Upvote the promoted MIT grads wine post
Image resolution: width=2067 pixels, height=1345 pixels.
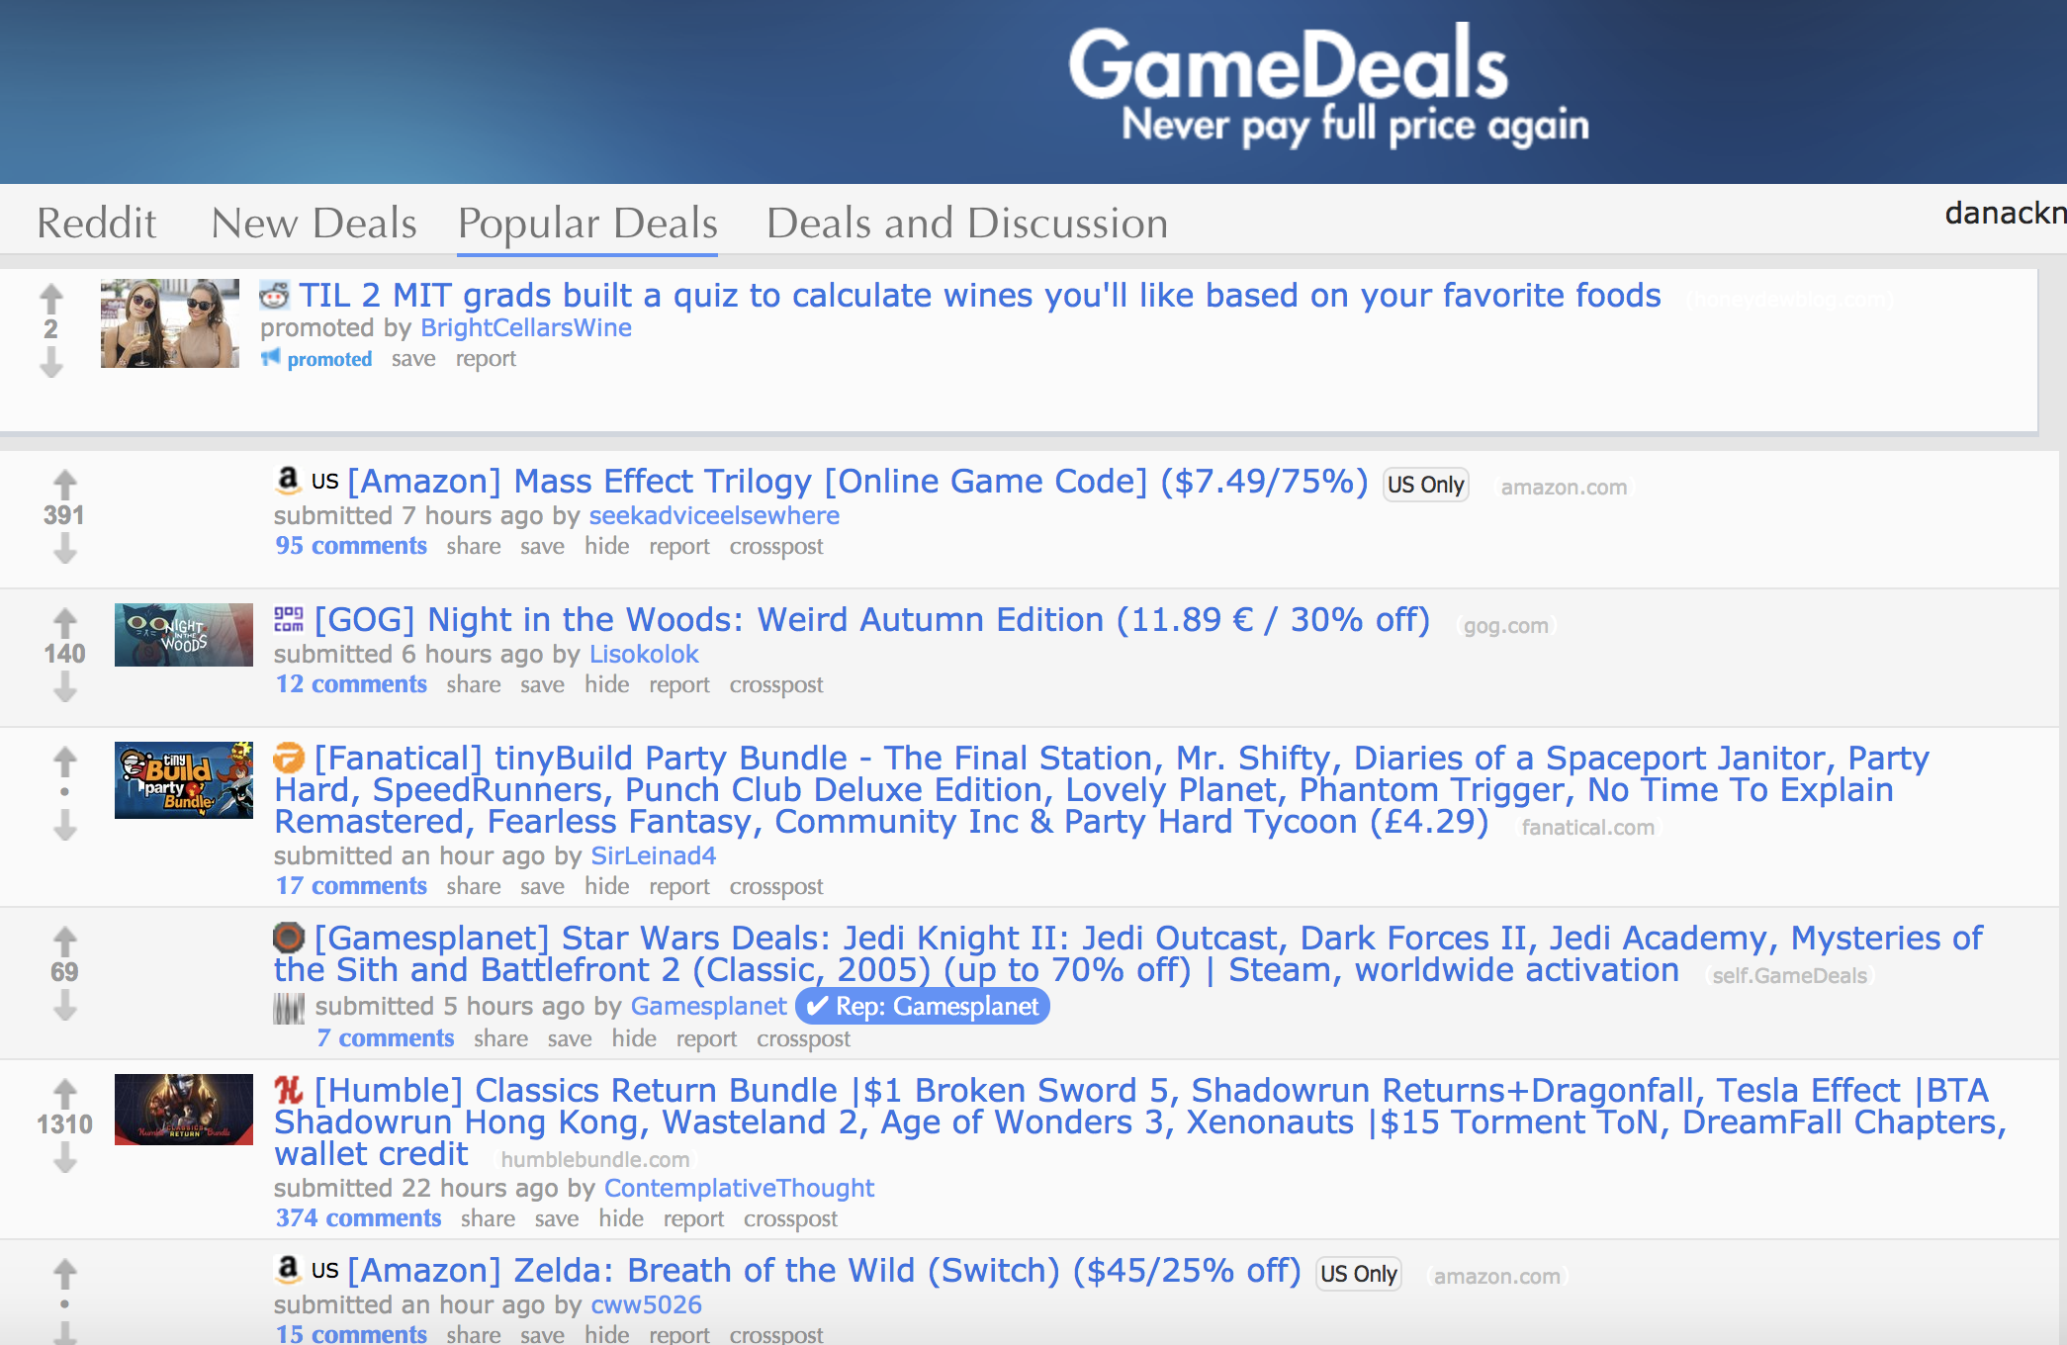pos(50,299)
